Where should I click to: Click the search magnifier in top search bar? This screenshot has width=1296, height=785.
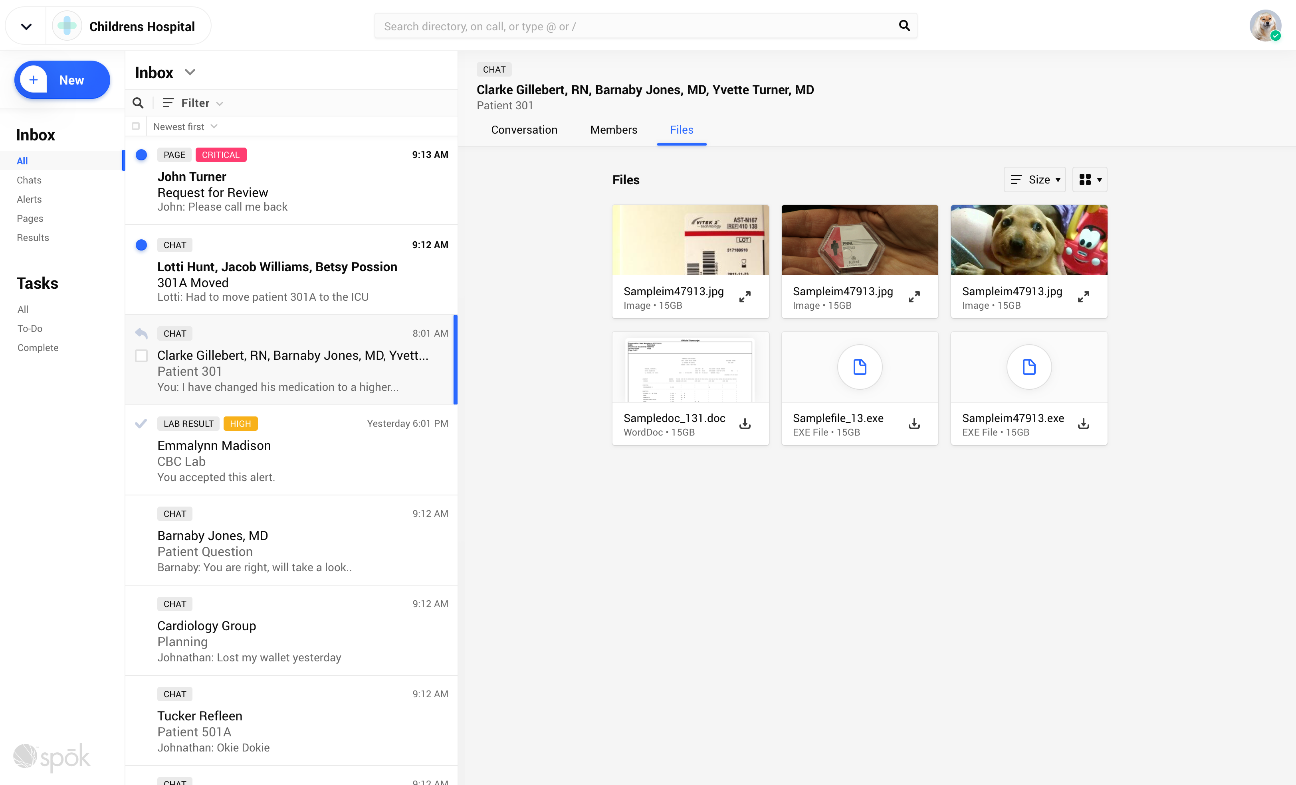[904, 26]
